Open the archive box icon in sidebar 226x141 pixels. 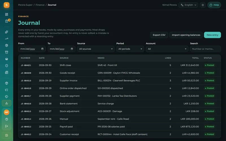[x=6, y=52]
